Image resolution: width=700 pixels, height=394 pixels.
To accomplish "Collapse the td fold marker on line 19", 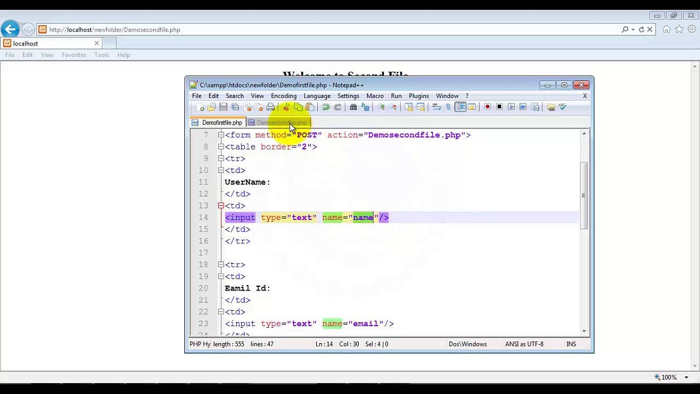I will tap(221, 276).
